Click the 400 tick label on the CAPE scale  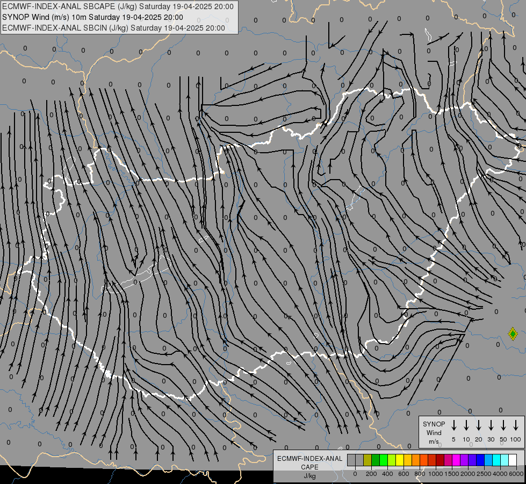pyautogui.click(x=387, y=474)
